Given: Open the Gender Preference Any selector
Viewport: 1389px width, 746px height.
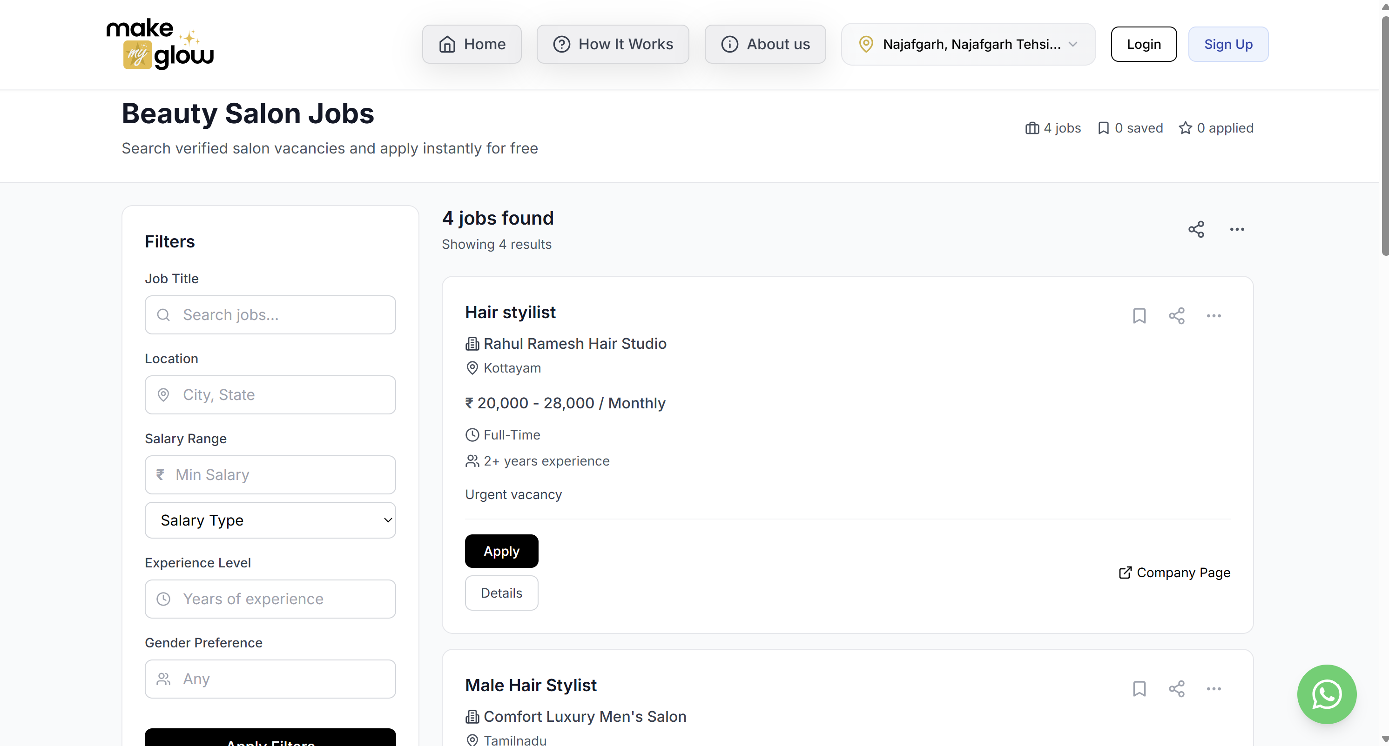Looking at the screenshot, I should pyautogui.click(x=270, y=679).
